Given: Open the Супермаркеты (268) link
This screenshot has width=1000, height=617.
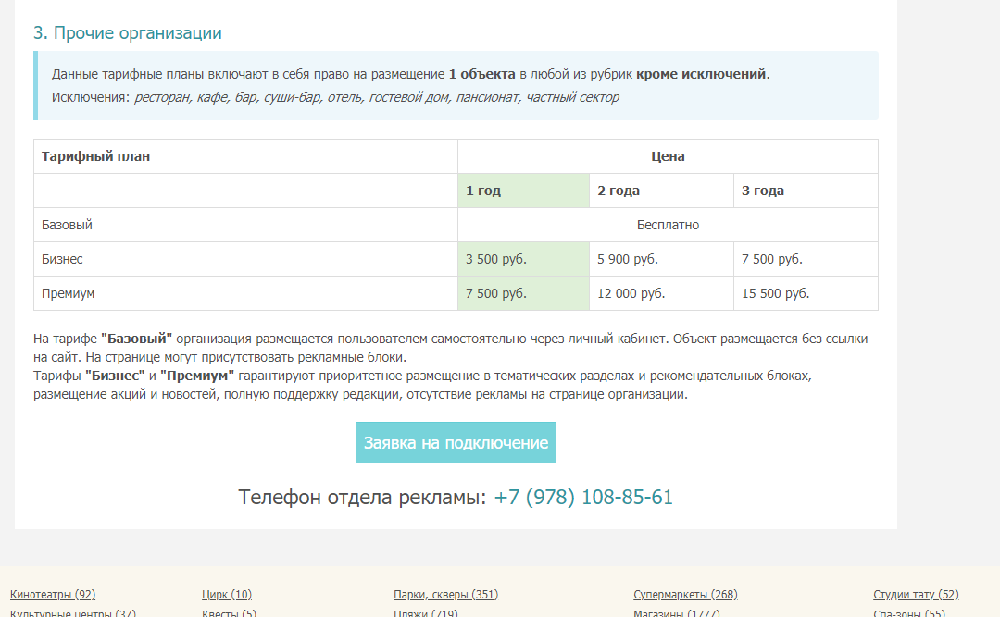Looking at the screenshot, I should 685,595.
